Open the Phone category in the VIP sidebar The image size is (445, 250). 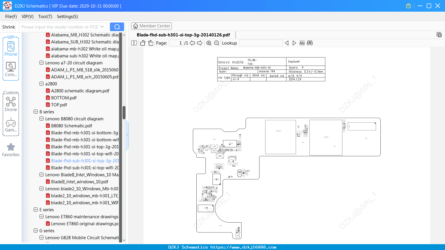tap(11, 49)
